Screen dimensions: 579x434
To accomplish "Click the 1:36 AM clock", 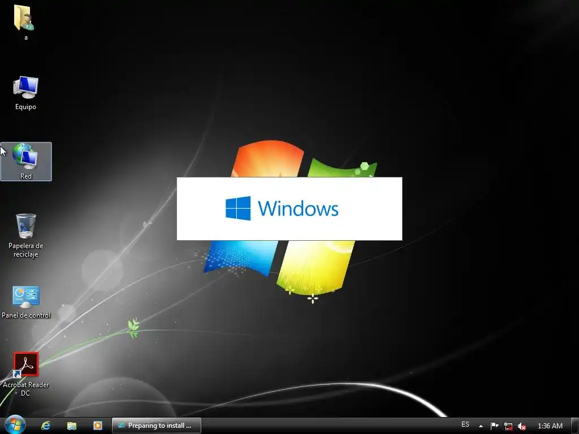I will [550, 426].
